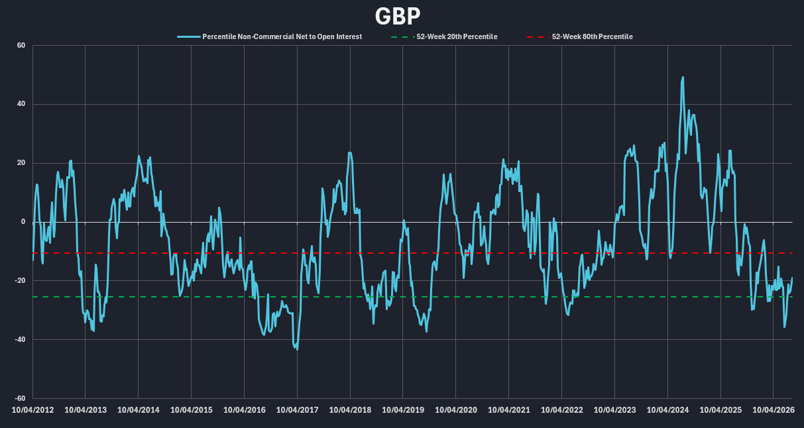Click the x-axis date 10/04/2021

click(x=509, y=410)
